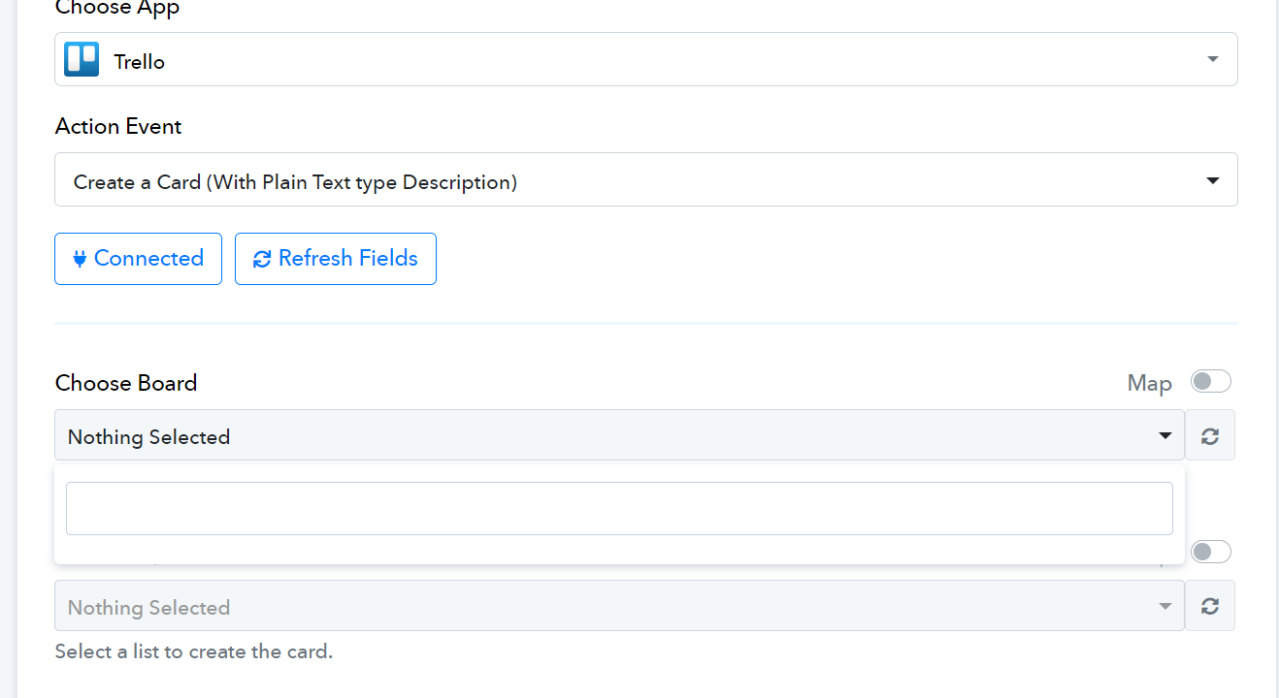Click the "Choose Board" label
1279x698 pixels.
pos(126,383)
